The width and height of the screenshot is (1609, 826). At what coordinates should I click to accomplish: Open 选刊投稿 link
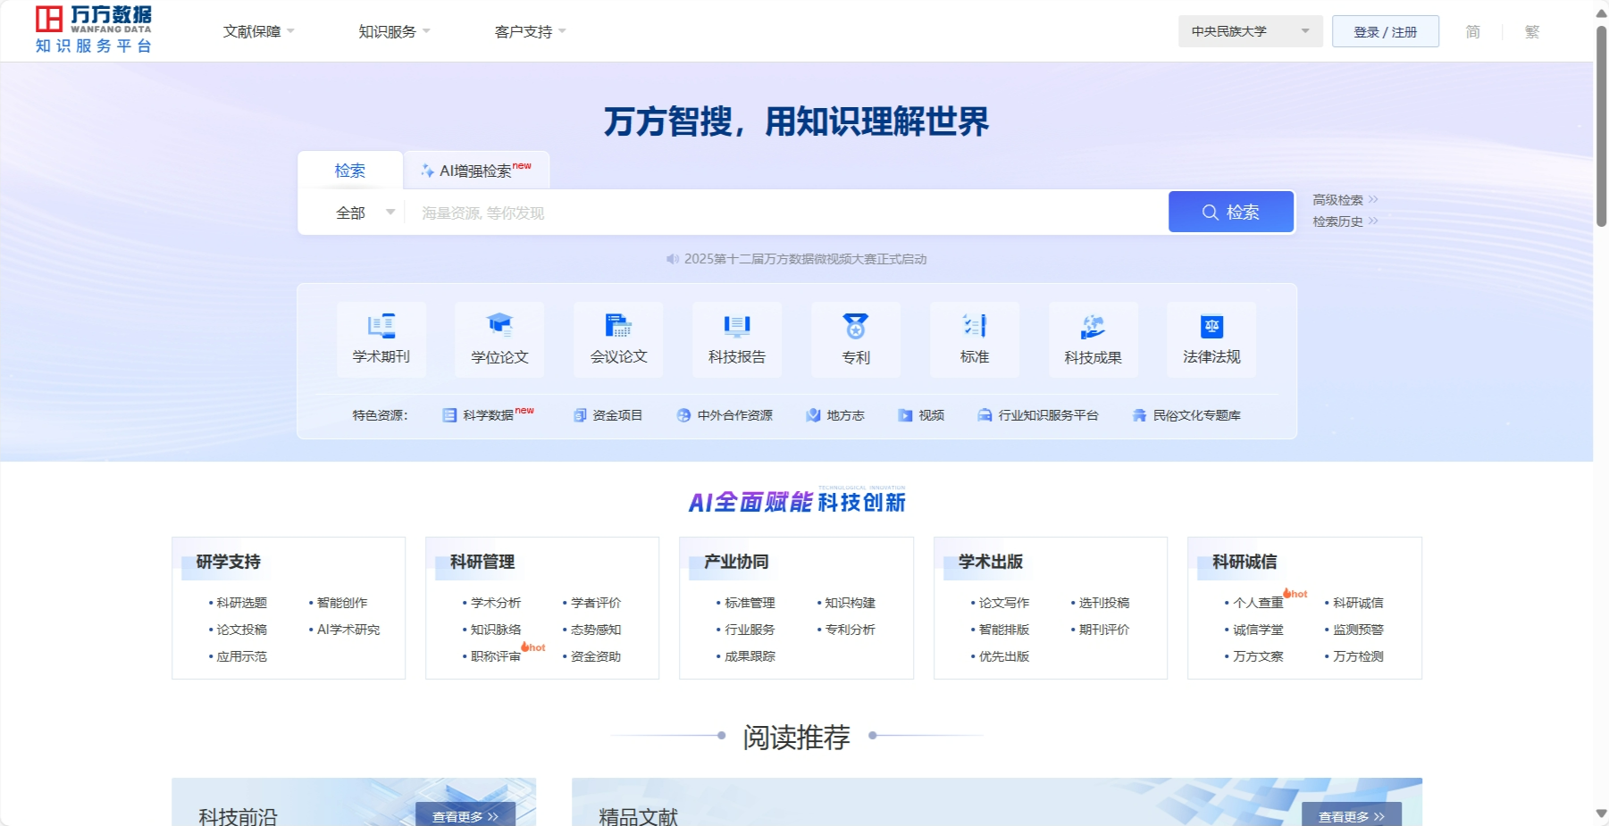(1104, 603)
